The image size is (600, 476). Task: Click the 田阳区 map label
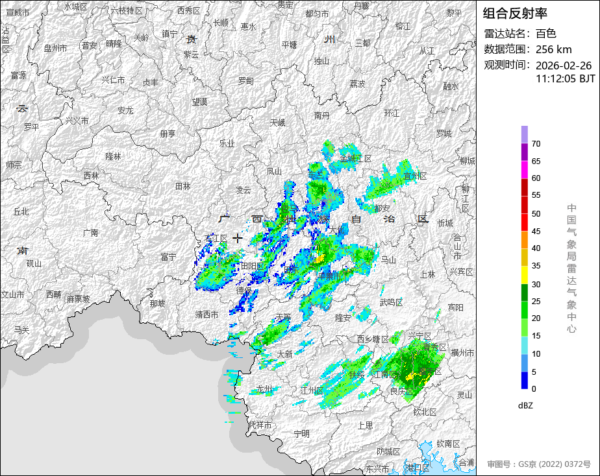(253, 266)
